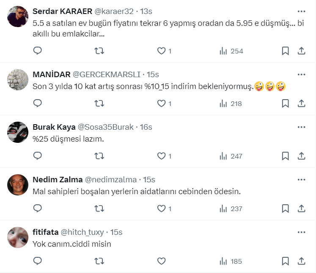The image size is (316, 273).
Task: View analytics for fitifata's tweet
Action: point(231,261)
